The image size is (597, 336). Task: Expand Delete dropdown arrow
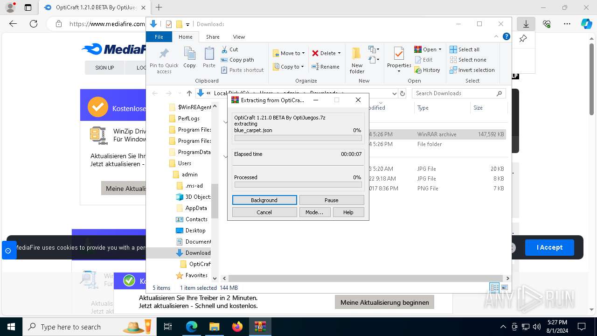(x=339, y=53)
